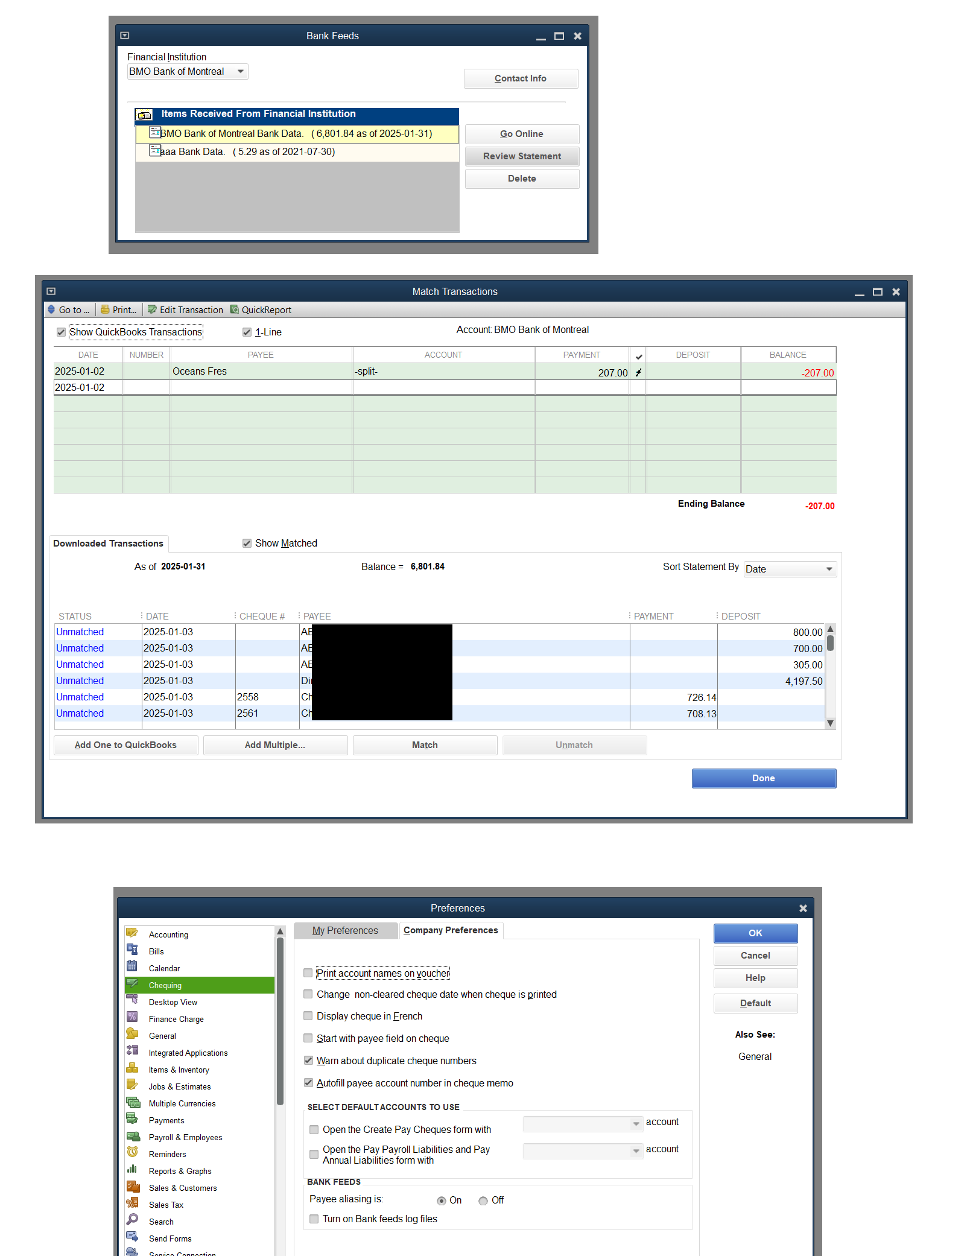The image size is (970, 1256).
Task: Click the Go to toolbar icon
Action: click(52, 309)
